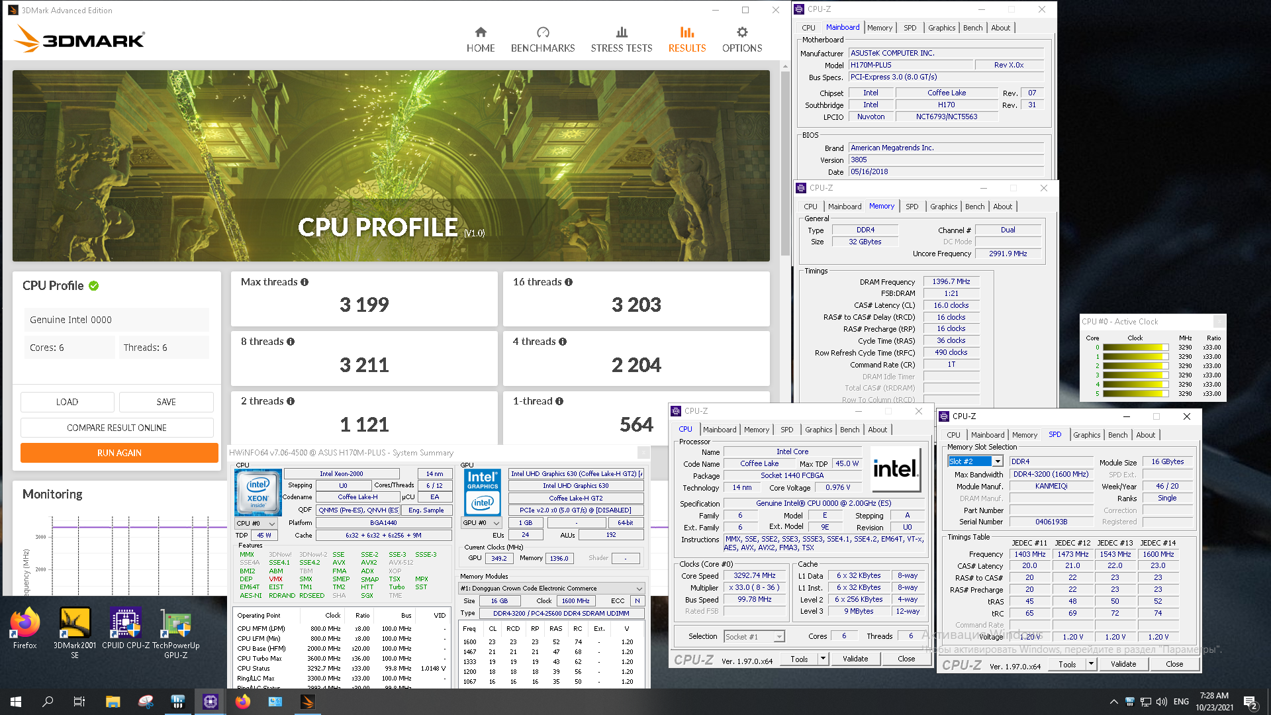
Task: Click the ENG language indicator
Action: (x=1181, y=702)
